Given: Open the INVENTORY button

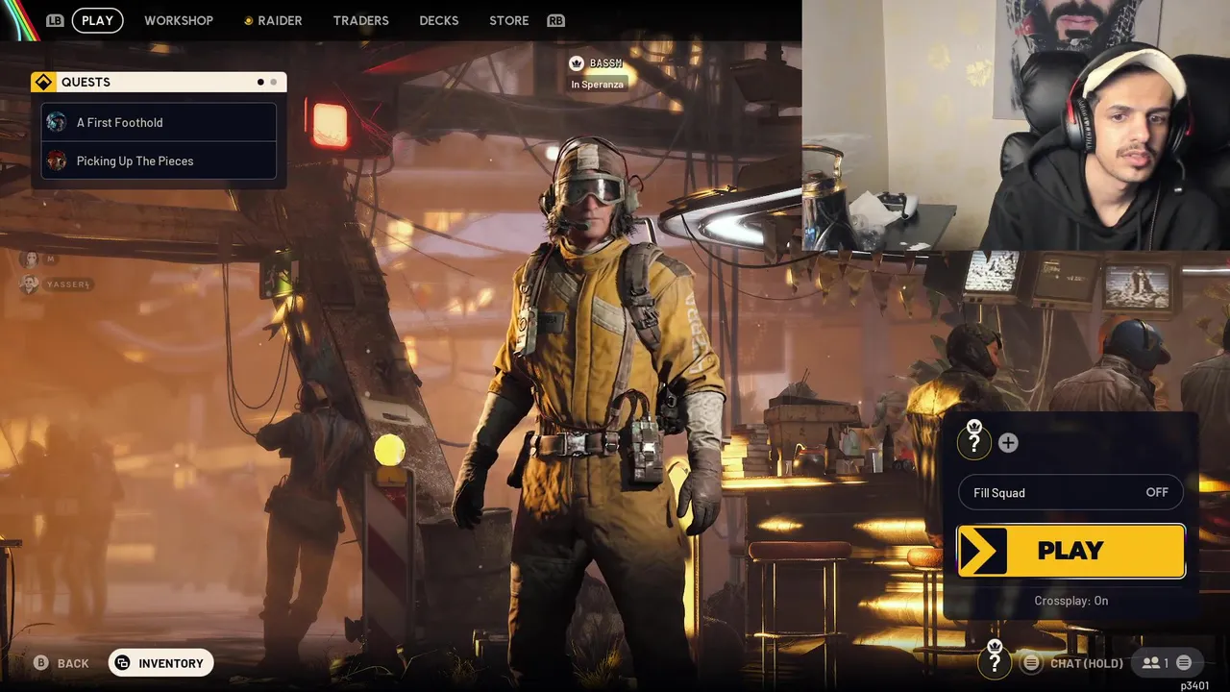Looking at the screenshot, I should (161, 663).
